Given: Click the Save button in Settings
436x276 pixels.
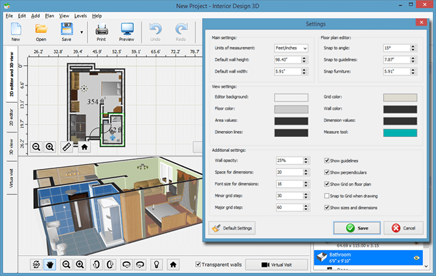Looking at the screenshot, I should click(357, 228).
